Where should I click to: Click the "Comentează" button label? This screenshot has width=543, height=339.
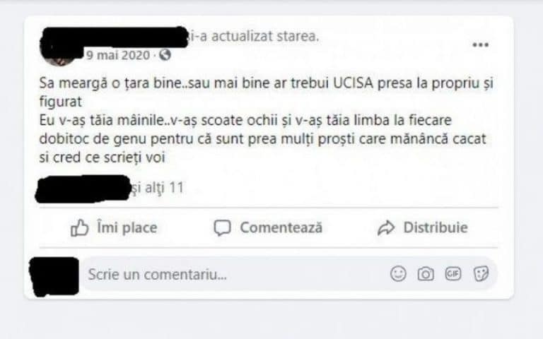coord(281,227)
